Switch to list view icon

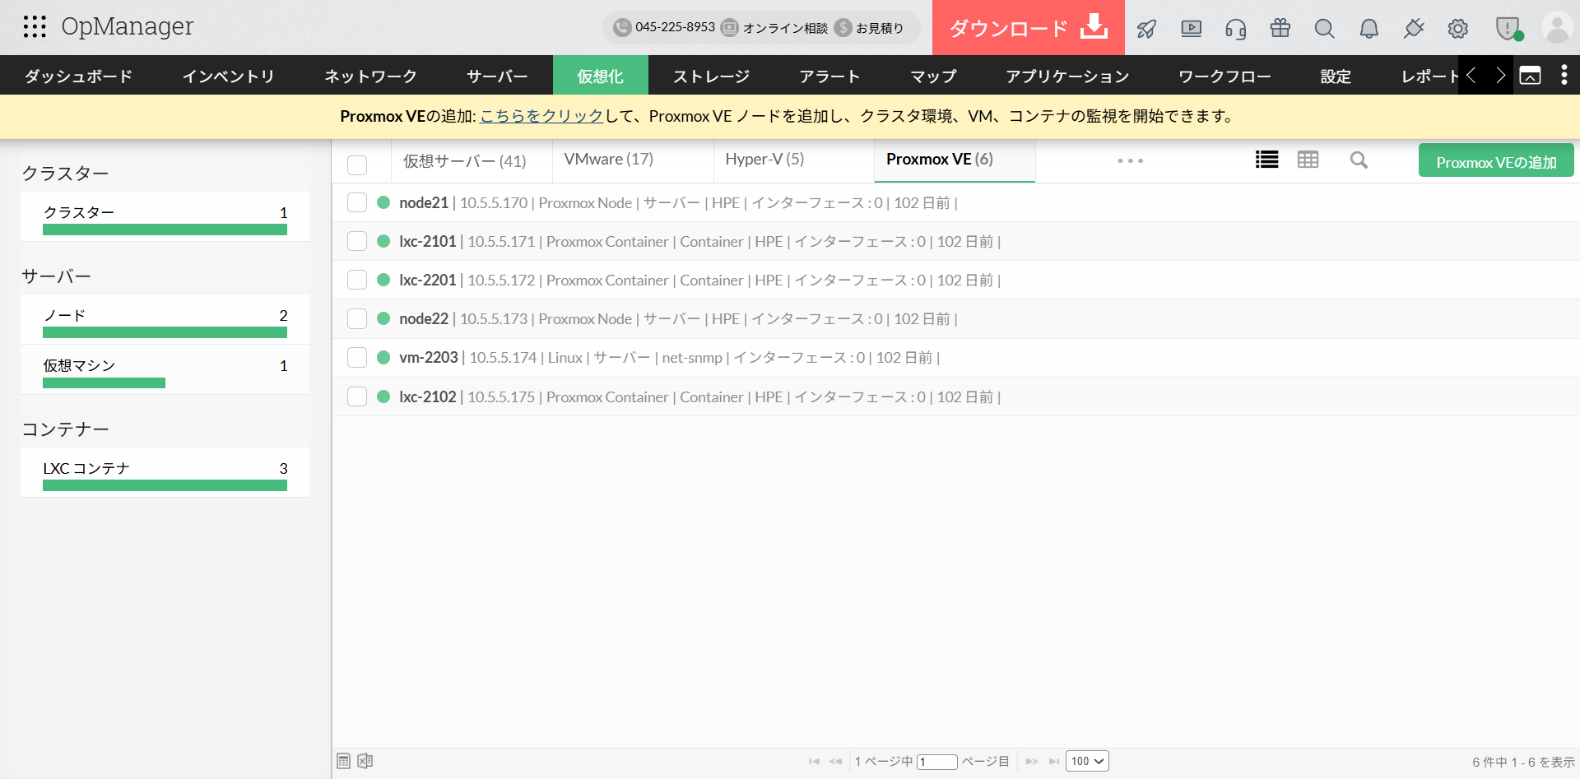(x=1266, y=160)
